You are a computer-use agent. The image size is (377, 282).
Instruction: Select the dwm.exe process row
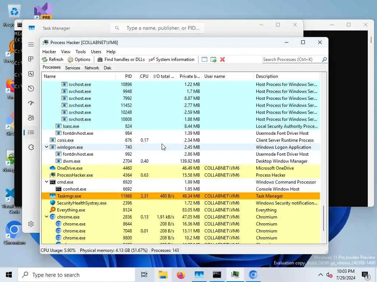click(180, 161)
